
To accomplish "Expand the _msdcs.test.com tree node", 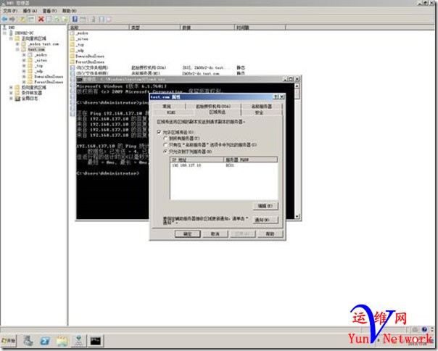I will click(17, 44).
